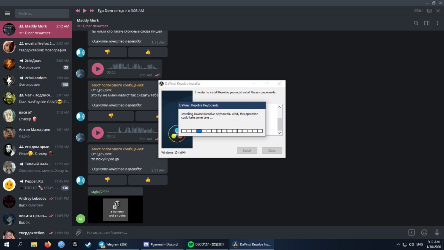Thumbs-down the 'не минималист' translation
The image size is (444, 250).
pos(111,116)
